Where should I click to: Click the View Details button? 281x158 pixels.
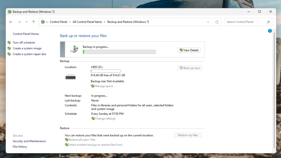pos(189,50)
